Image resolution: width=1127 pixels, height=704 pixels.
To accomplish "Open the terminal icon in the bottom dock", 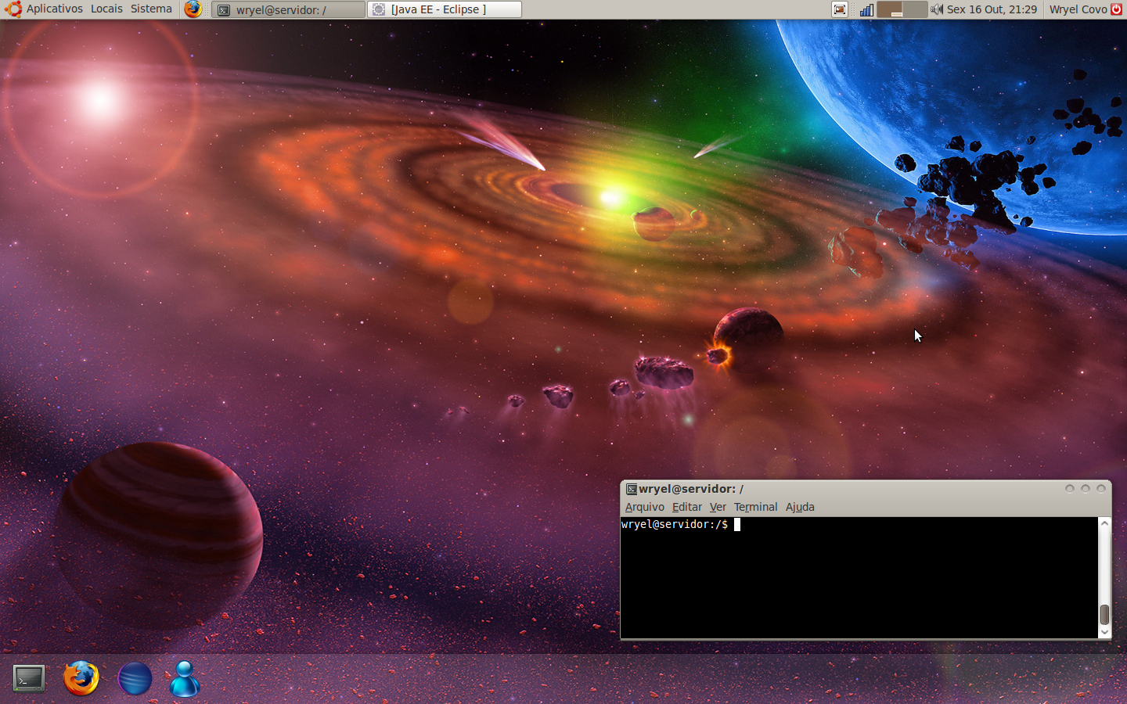I will tap(29, 678).
